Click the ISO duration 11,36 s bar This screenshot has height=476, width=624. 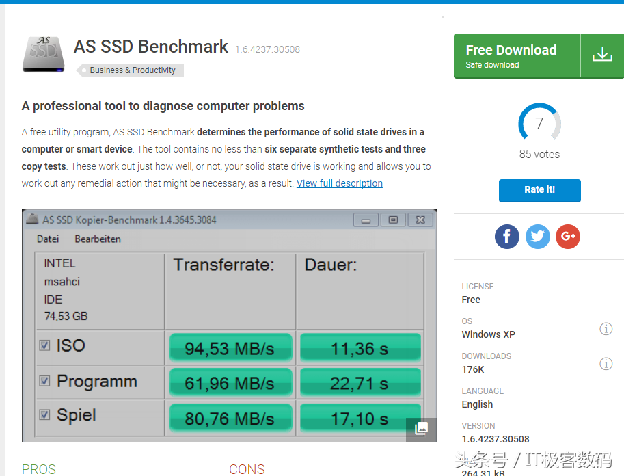360,348
